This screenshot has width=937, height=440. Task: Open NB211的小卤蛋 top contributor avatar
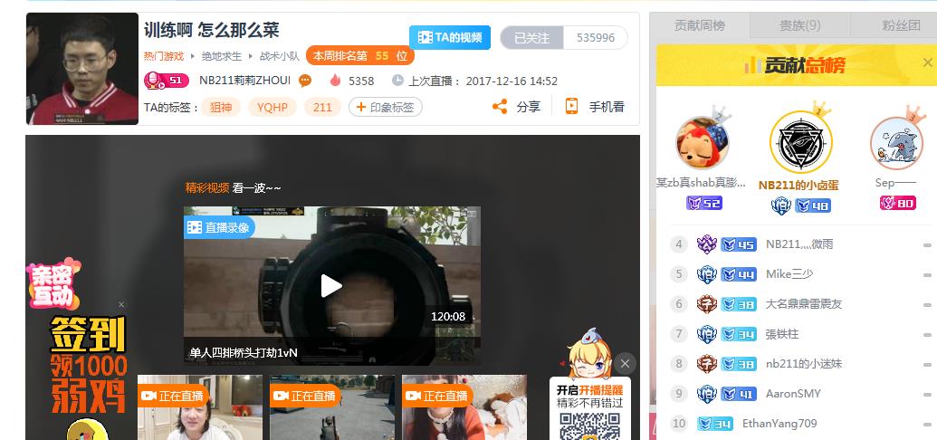click(x=799, y=143)
